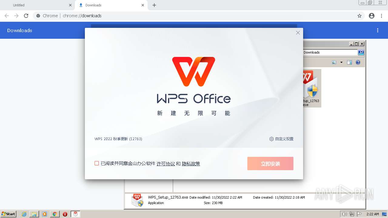The width and height of the screenshot is (388, 218).
Task: Click the Explorer search magnifier button
Action: point(361,52)
